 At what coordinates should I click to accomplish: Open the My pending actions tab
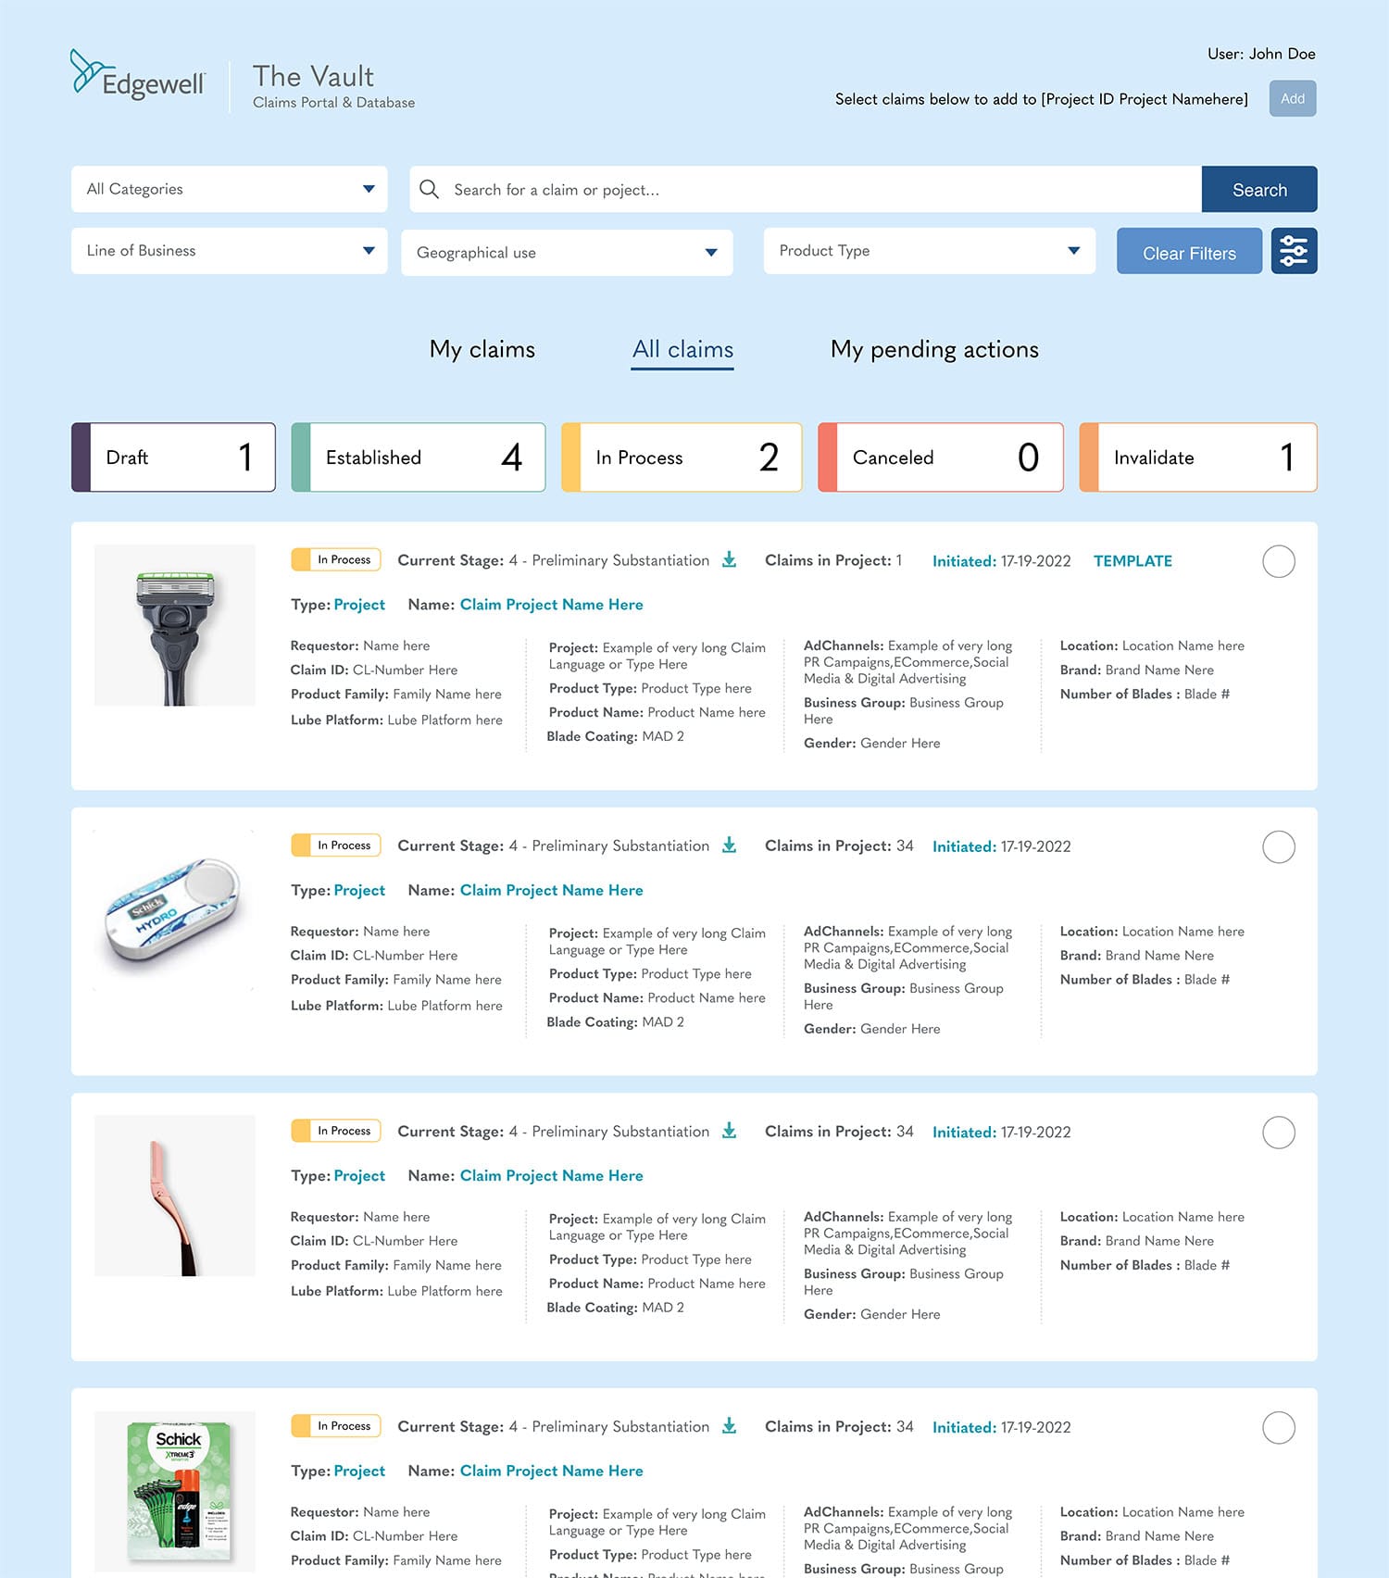933,350
